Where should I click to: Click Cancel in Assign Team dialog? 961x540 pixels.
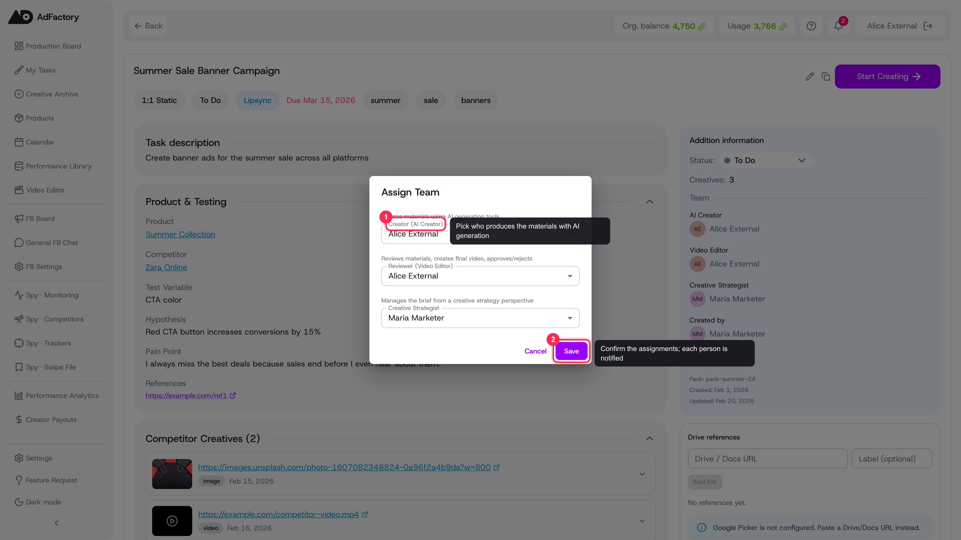point(535,351)
